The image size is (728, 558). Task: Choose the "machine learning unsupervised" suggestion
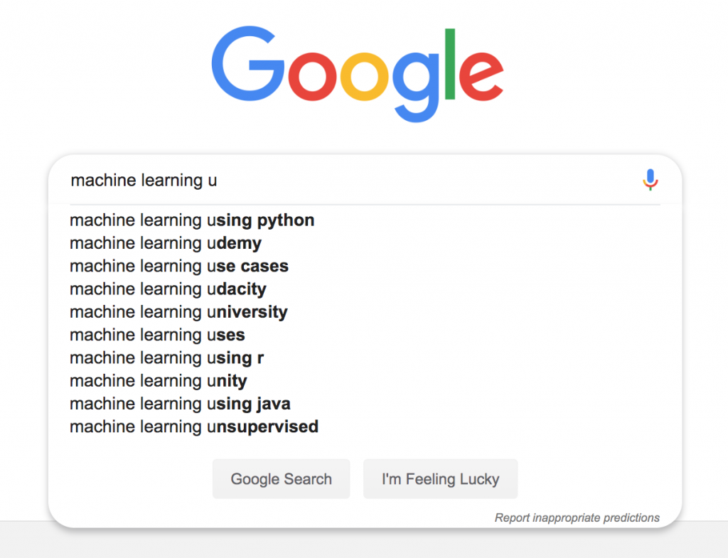click(x=194, y=426)
